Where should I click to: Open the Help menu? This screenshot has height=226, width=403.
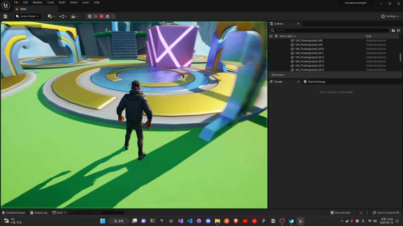(97, 2)
